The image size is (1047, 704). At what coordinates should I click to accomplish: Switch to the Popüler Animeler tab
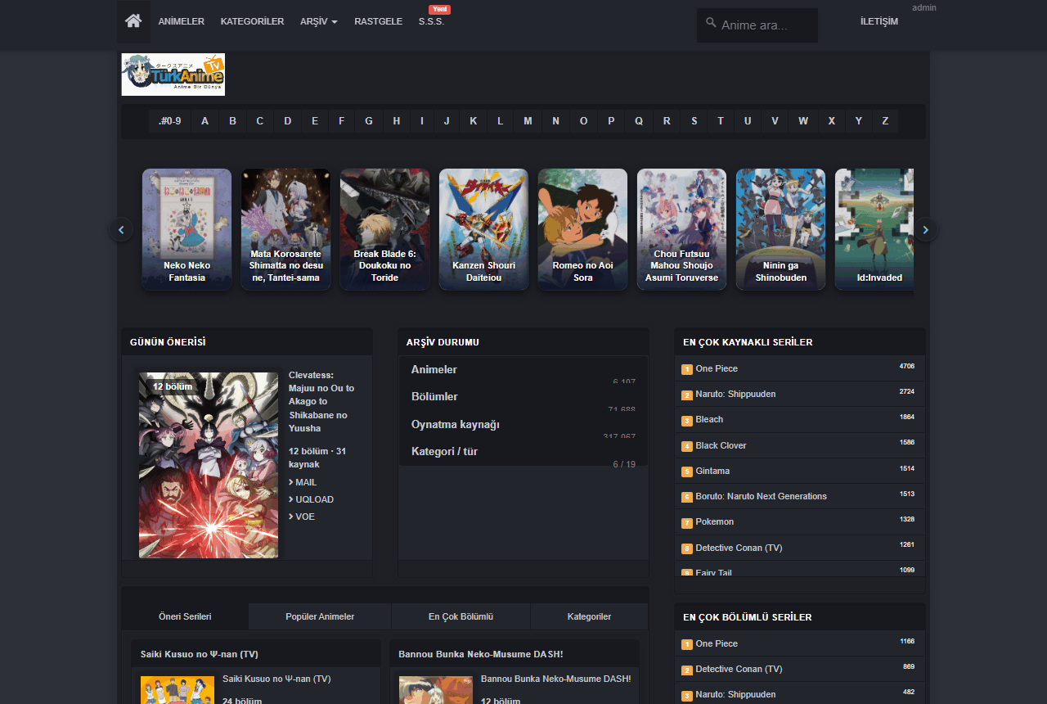point(320,616)
